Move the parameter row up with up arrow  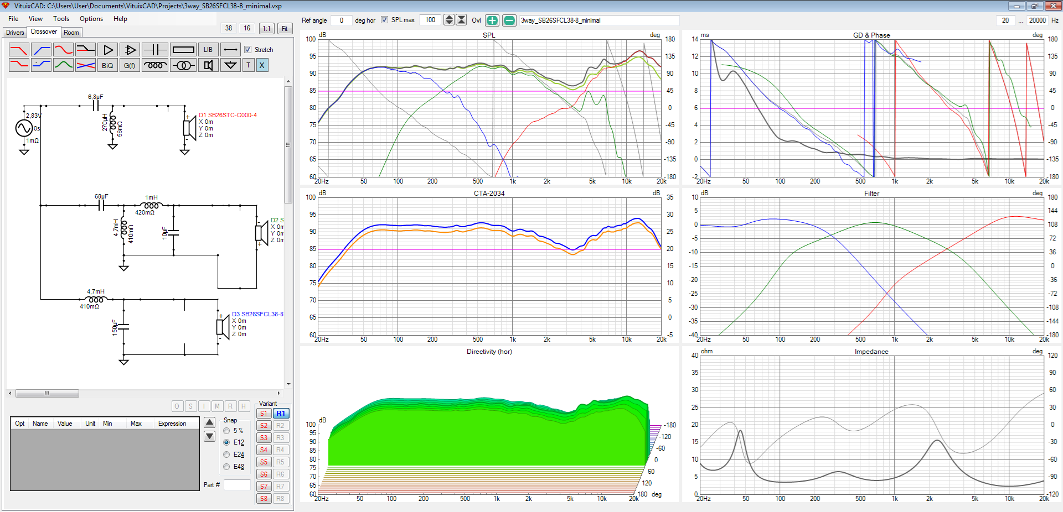click(x=210, y=422)
